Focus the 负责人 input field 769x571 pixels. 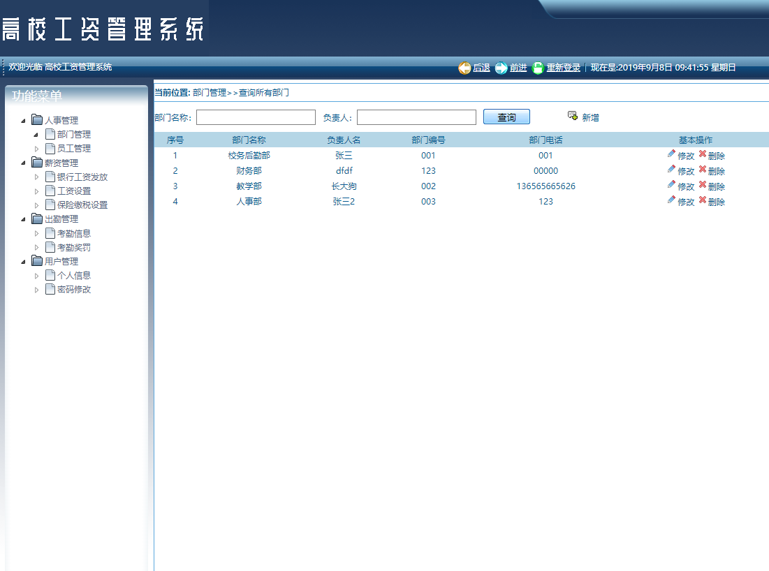point(416,117)
